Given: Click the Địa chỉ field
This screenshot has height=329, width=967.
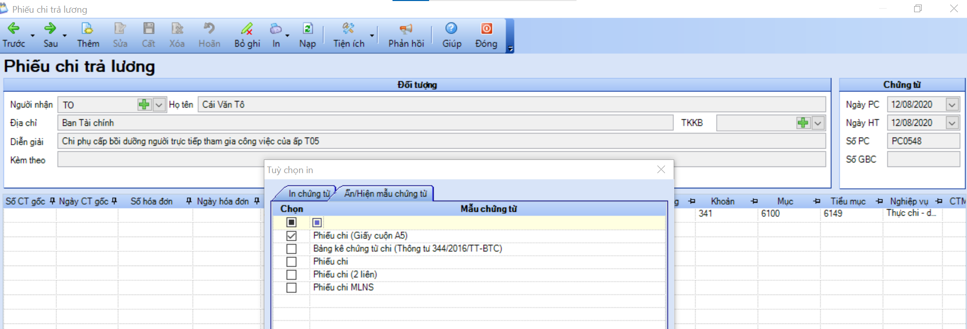Looking at the screenshot, I should coord(365,123).
